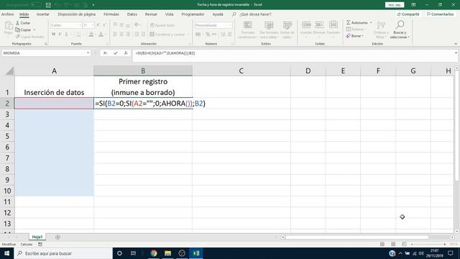This screenshot has height=259, width=460.
Task: Open Customize Quick Access Toolbar arrow
Action: 93,5
